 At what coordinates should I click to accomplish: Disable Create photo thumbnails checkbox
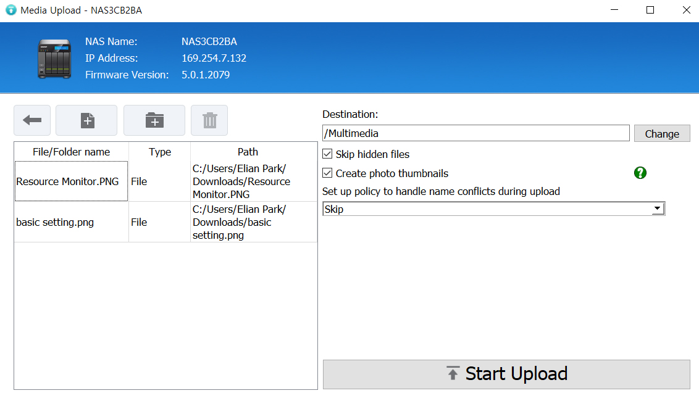(x=328, y=173)
